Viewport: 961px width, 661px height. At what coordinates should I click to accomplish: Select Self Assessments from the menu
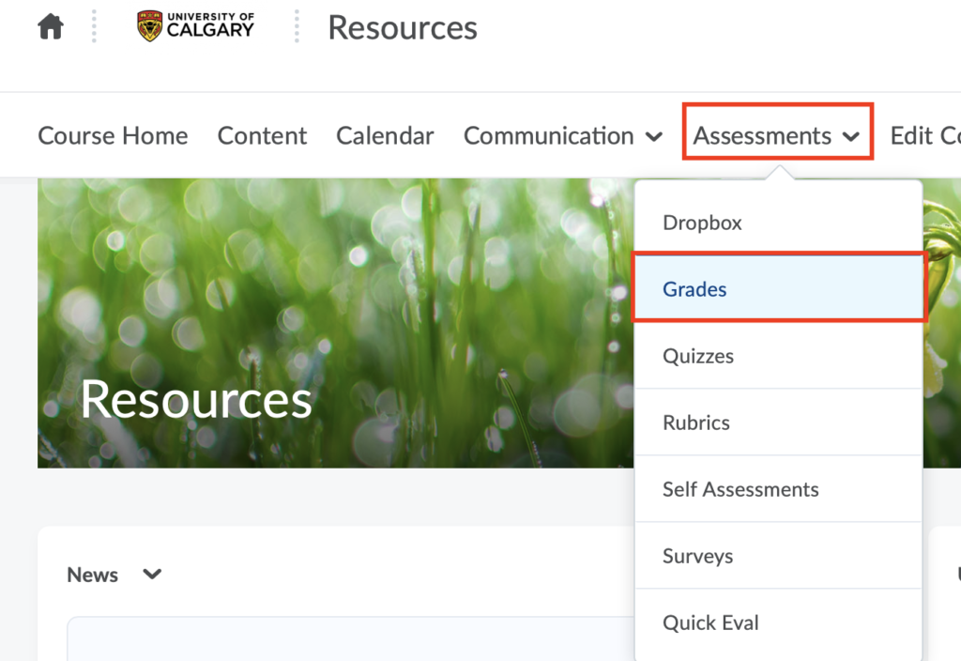pos(778,489)
